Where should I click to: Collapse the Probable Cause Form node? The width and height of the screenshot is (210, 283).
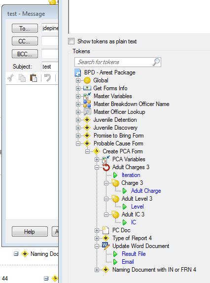point(78,143)
